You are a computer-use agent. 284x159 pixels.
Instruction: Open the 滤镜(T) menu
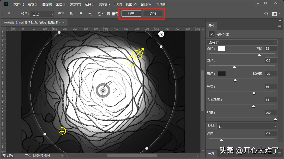pyautogui.click(x=104, y=4)
